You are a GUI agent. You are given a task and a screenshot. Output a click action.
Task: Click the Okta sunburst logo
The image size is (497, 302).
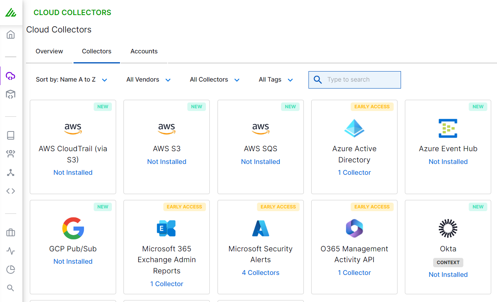click(448, 228)
